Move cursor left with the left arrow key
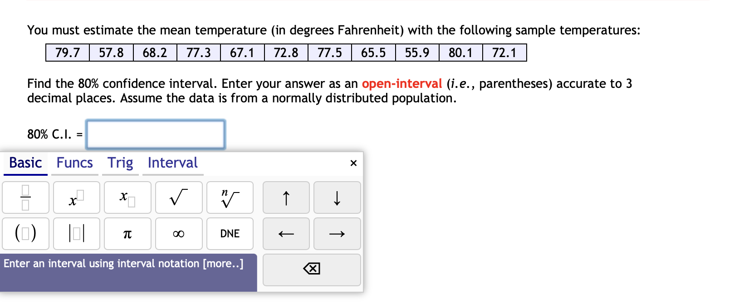 [286, 234]
